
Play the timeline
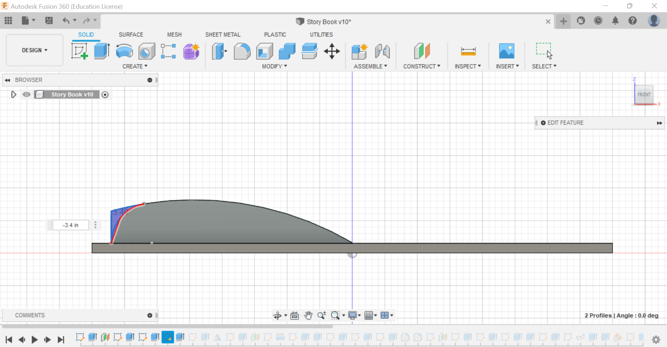(x=35, y=339)
